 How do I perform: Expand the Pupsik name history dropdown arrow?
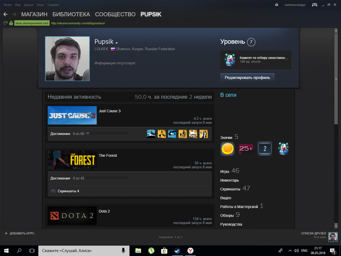116,43
